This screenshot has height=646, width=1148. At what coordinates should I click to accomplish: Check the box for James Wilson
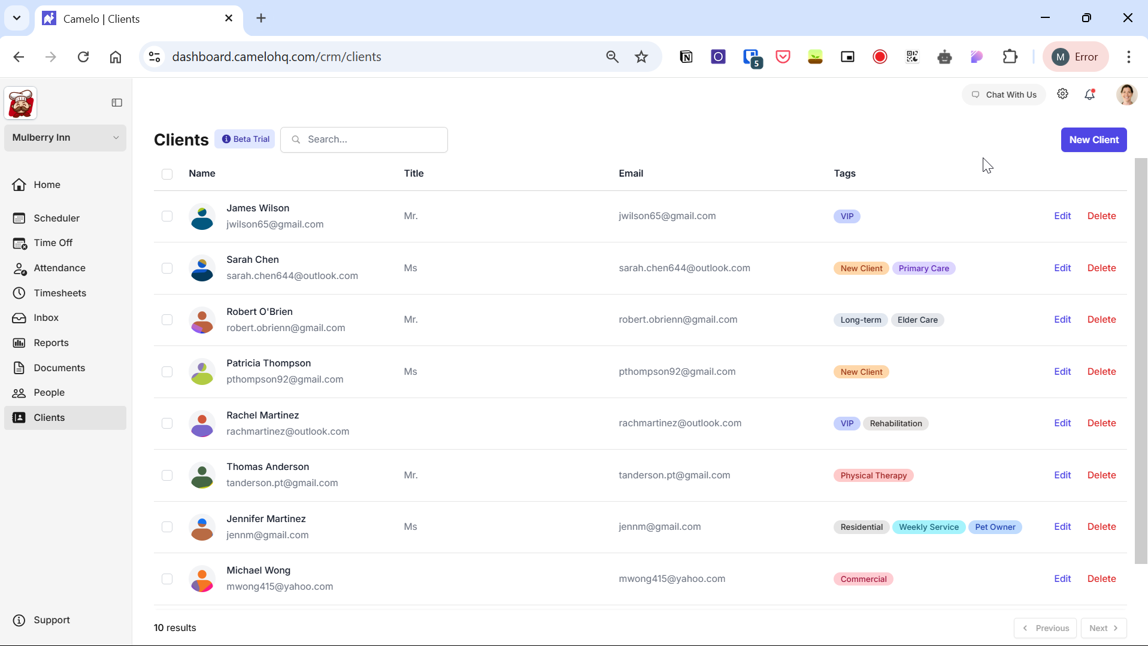click(167, 216)
